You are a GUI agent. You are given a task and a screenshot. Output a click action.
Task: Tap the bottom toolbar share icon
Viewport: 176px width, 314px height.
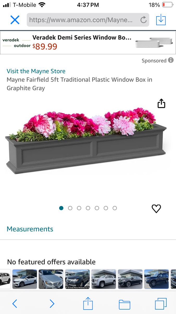click(x=88, y=304)
